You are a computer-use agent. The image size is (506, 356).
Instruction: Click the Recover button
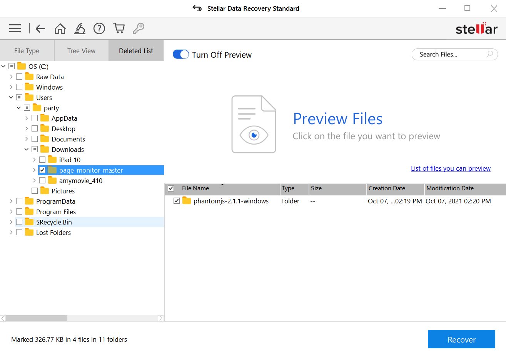[x=461, y=339]
